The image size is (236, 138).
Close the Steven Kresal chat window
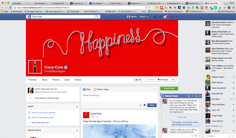200,96
